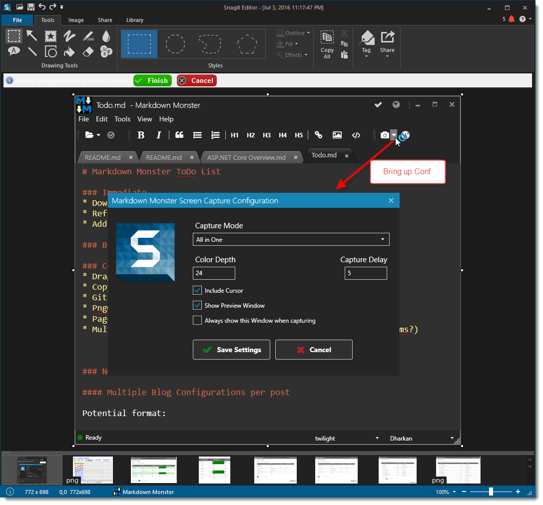543x505 pixels.
Task: Open the notifications bell icon
Action: tap(512, 19)
